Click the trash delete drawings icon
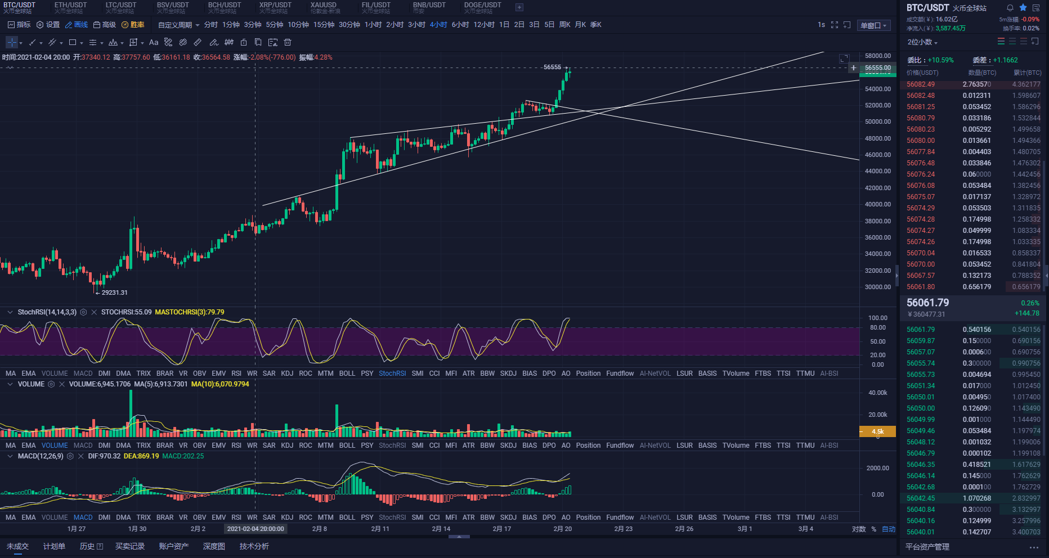This screenshot has width=1049, height=558. (288, 42)
